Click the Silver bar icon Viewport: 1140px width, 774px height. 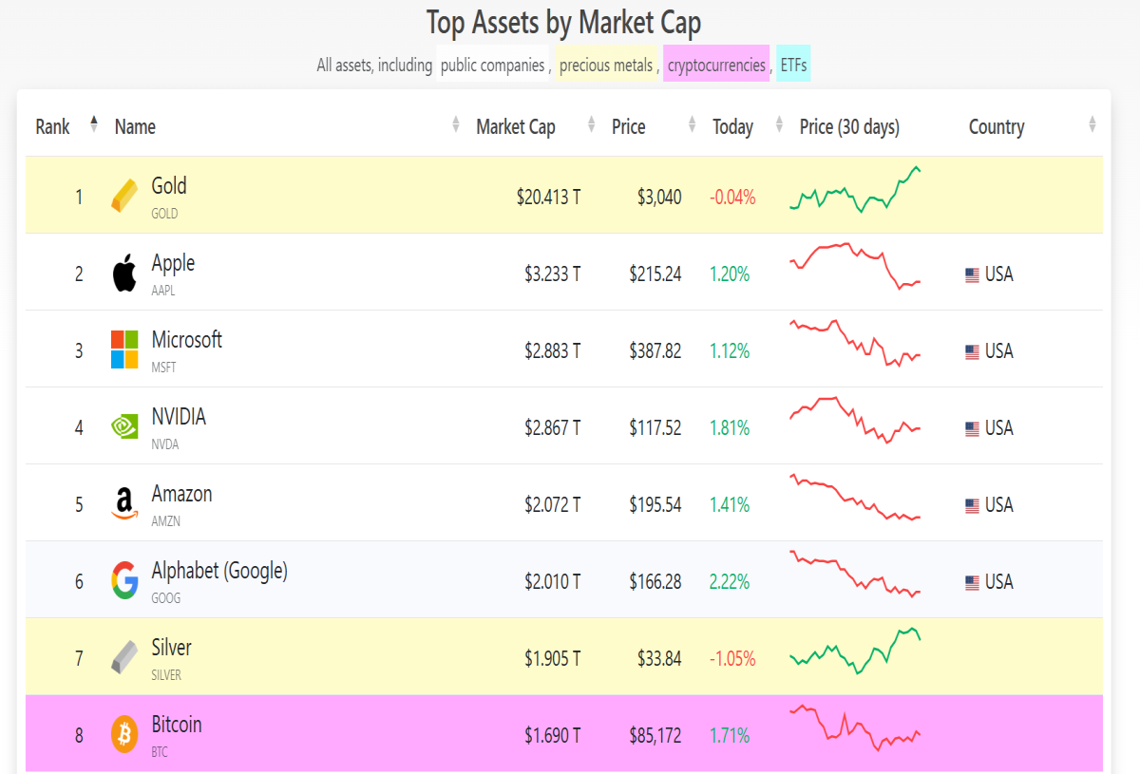124,657
